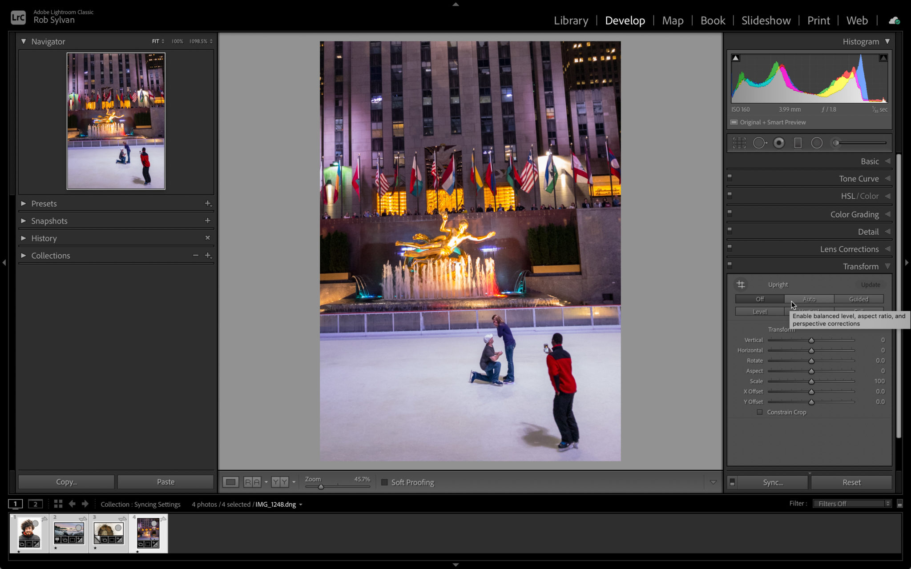Apply Auto Upright correction

(809, 299)
